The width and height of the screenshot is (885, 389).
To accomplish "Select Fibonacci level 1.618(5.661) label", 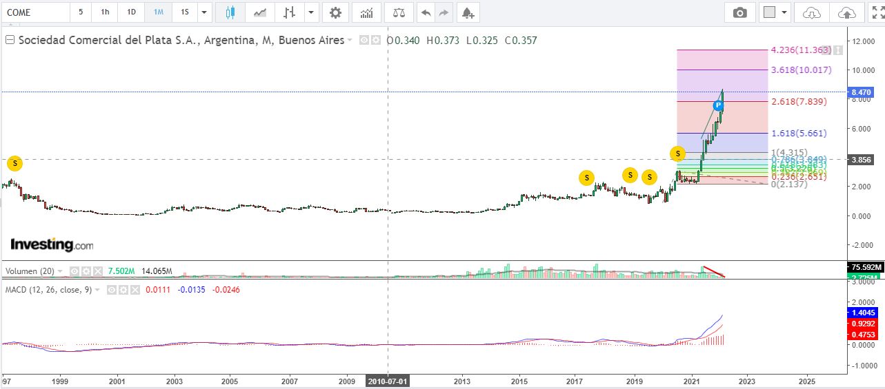I will [x=799, y=133].
